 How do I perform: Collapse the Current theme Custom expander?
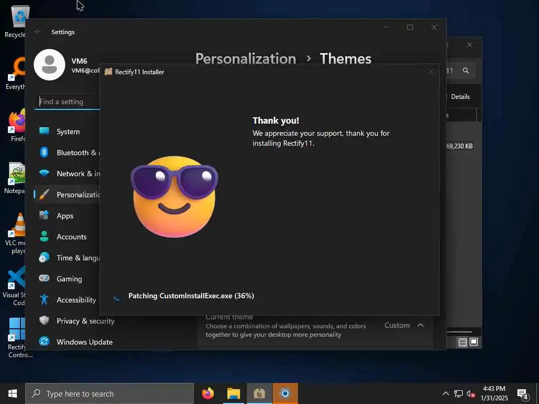coord(421,325)
